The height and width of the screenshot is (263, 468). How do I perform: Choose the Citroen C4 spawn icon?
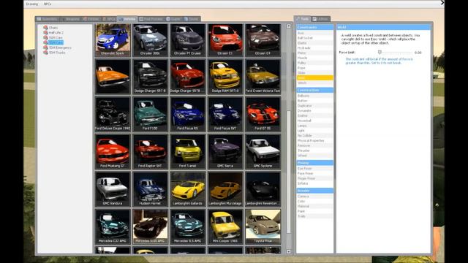coord(263,40)
